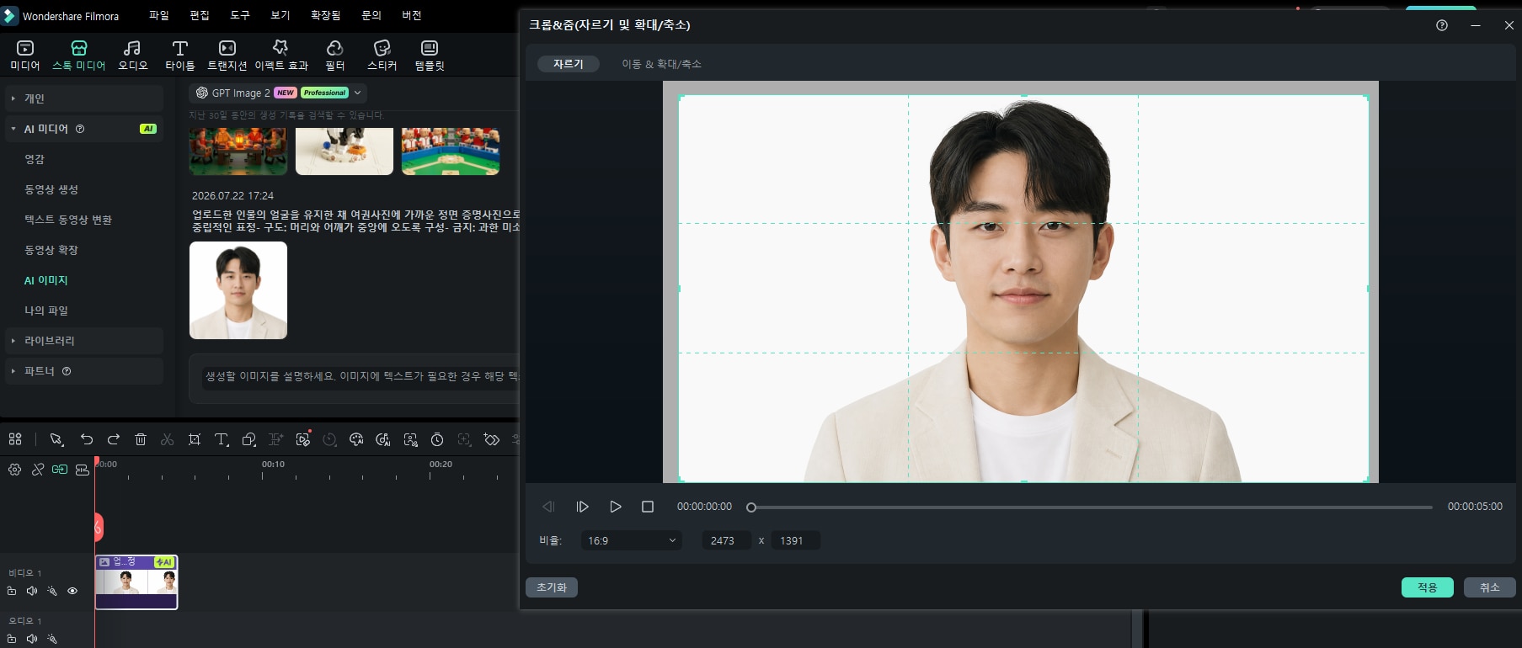Mute the 비디오 1 track speaker
This screenshot has width=1522, height=648.
click(32, 591)
